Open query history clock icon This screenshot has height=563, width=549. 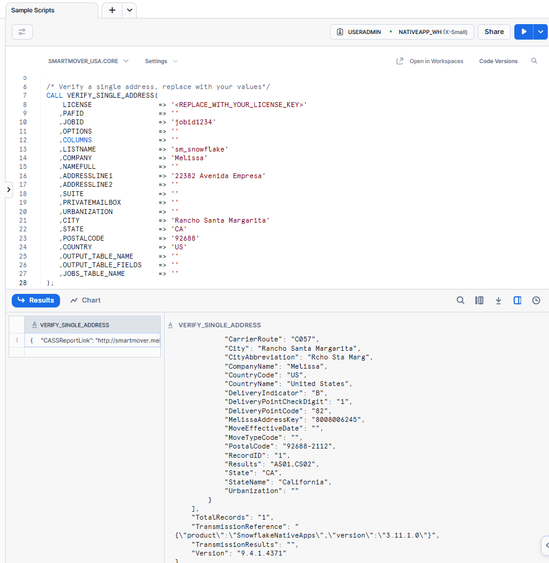tap(536, 301)
